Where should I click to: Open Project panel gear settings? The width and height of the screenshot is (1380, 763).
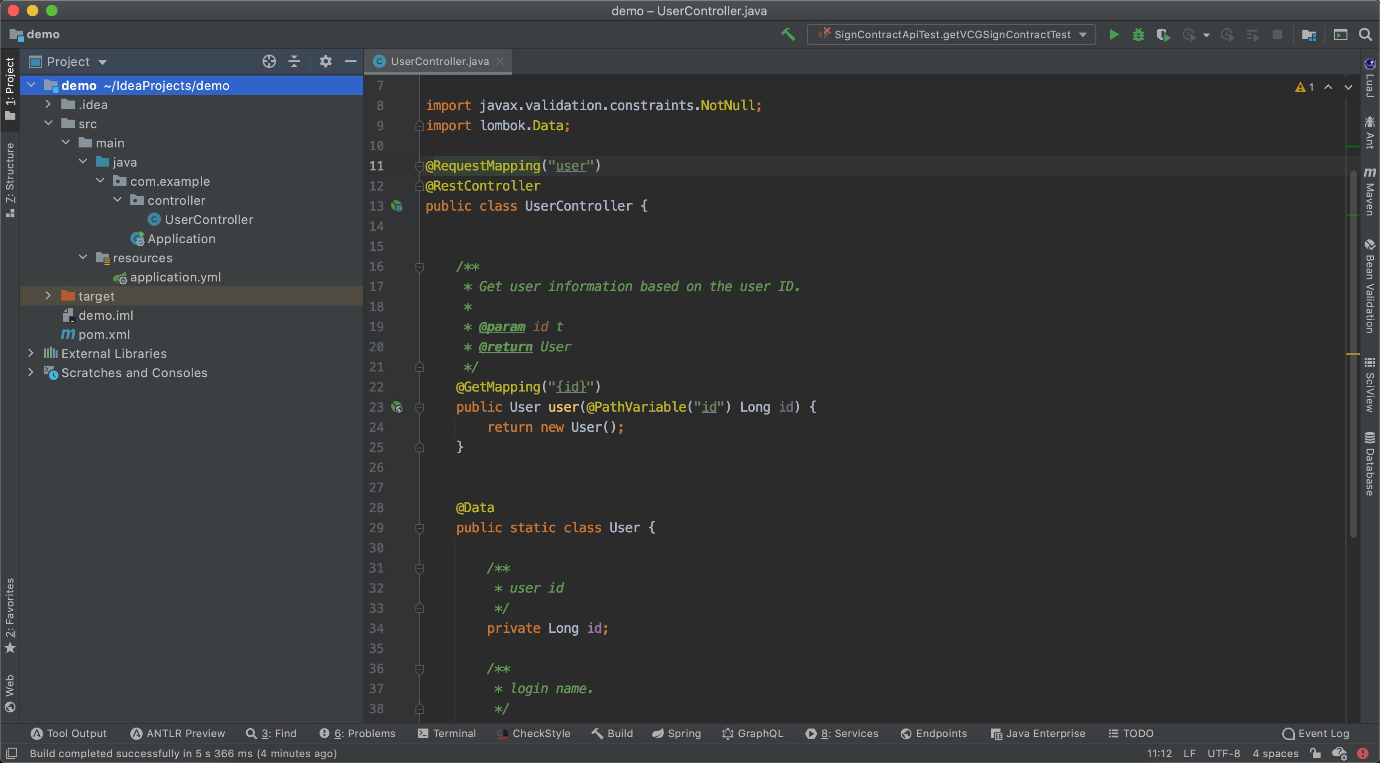click(x=325, y=62)
